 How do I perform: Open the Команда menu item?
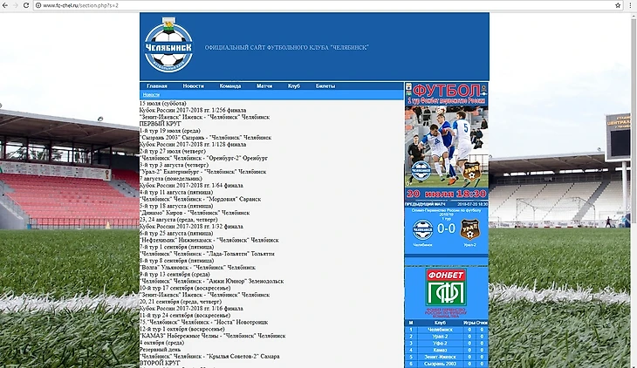click(230, 86)
